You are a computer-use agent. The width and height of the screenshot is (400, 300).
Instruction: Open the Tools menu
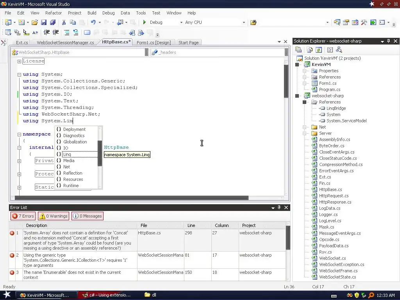pos(141,13)
